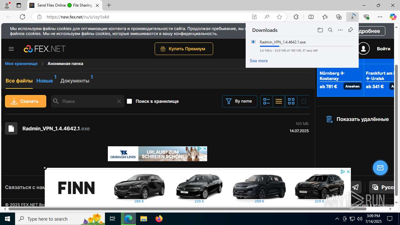The width and height of the screenshot is (400, 225).
Task: Open a new browser tab
Action: coord(109,5)
